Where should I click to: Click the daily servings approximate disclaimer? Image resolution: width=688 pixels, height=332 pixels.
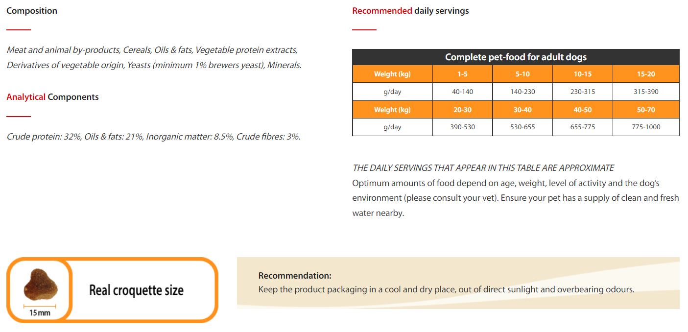pos(483,168)
